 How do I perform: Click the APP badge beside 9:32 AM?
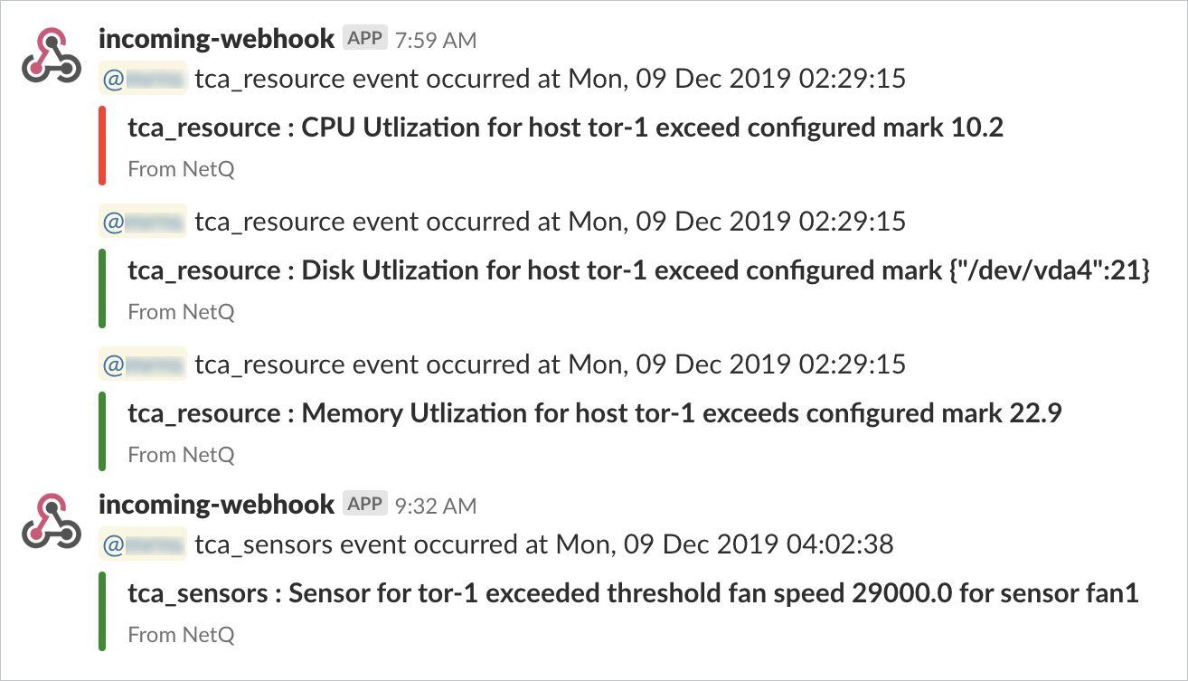point(365,505)
